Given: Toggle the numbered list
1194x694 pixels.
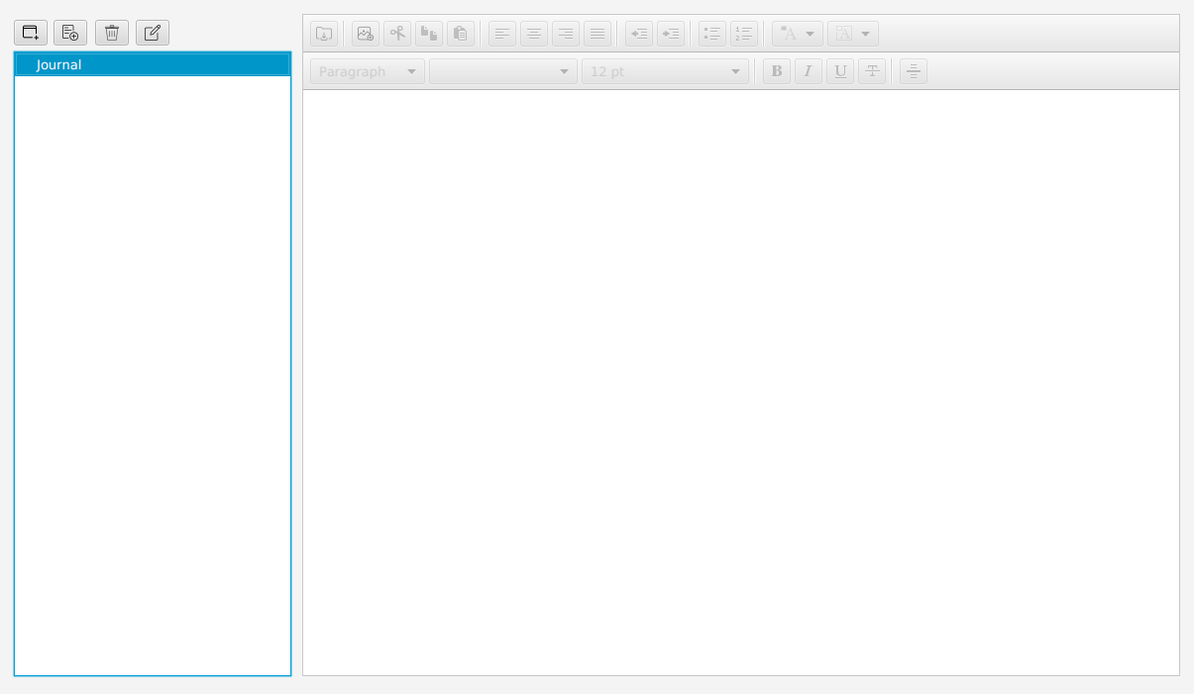Looking at the screenshot, I should (744, 34).
